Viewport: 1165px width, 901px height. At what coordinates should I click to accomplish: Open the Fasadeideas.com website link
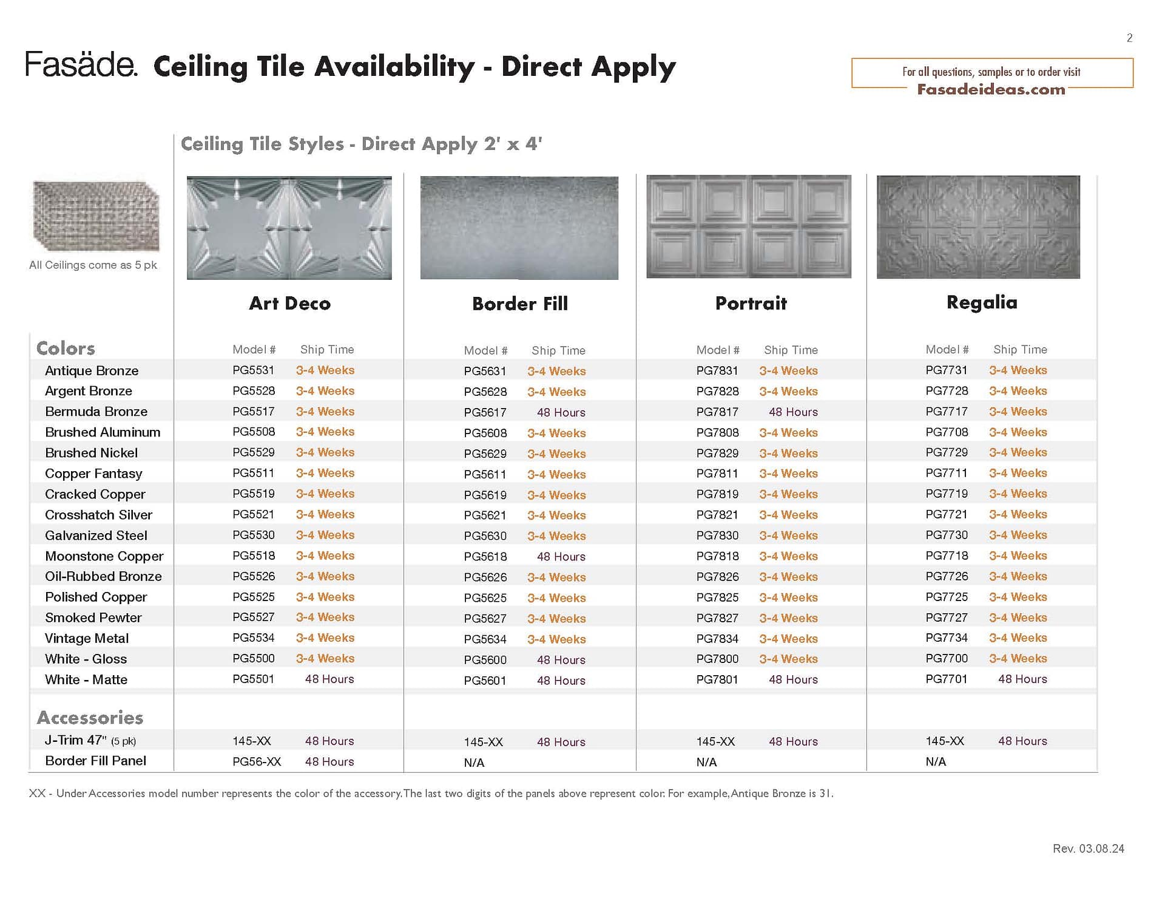(990, 89)
